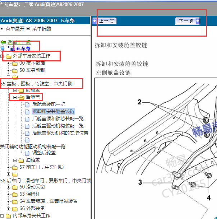Select 60 滑动天窗 in tree
This screenshot has width=217, height=219.
[32, 187]
